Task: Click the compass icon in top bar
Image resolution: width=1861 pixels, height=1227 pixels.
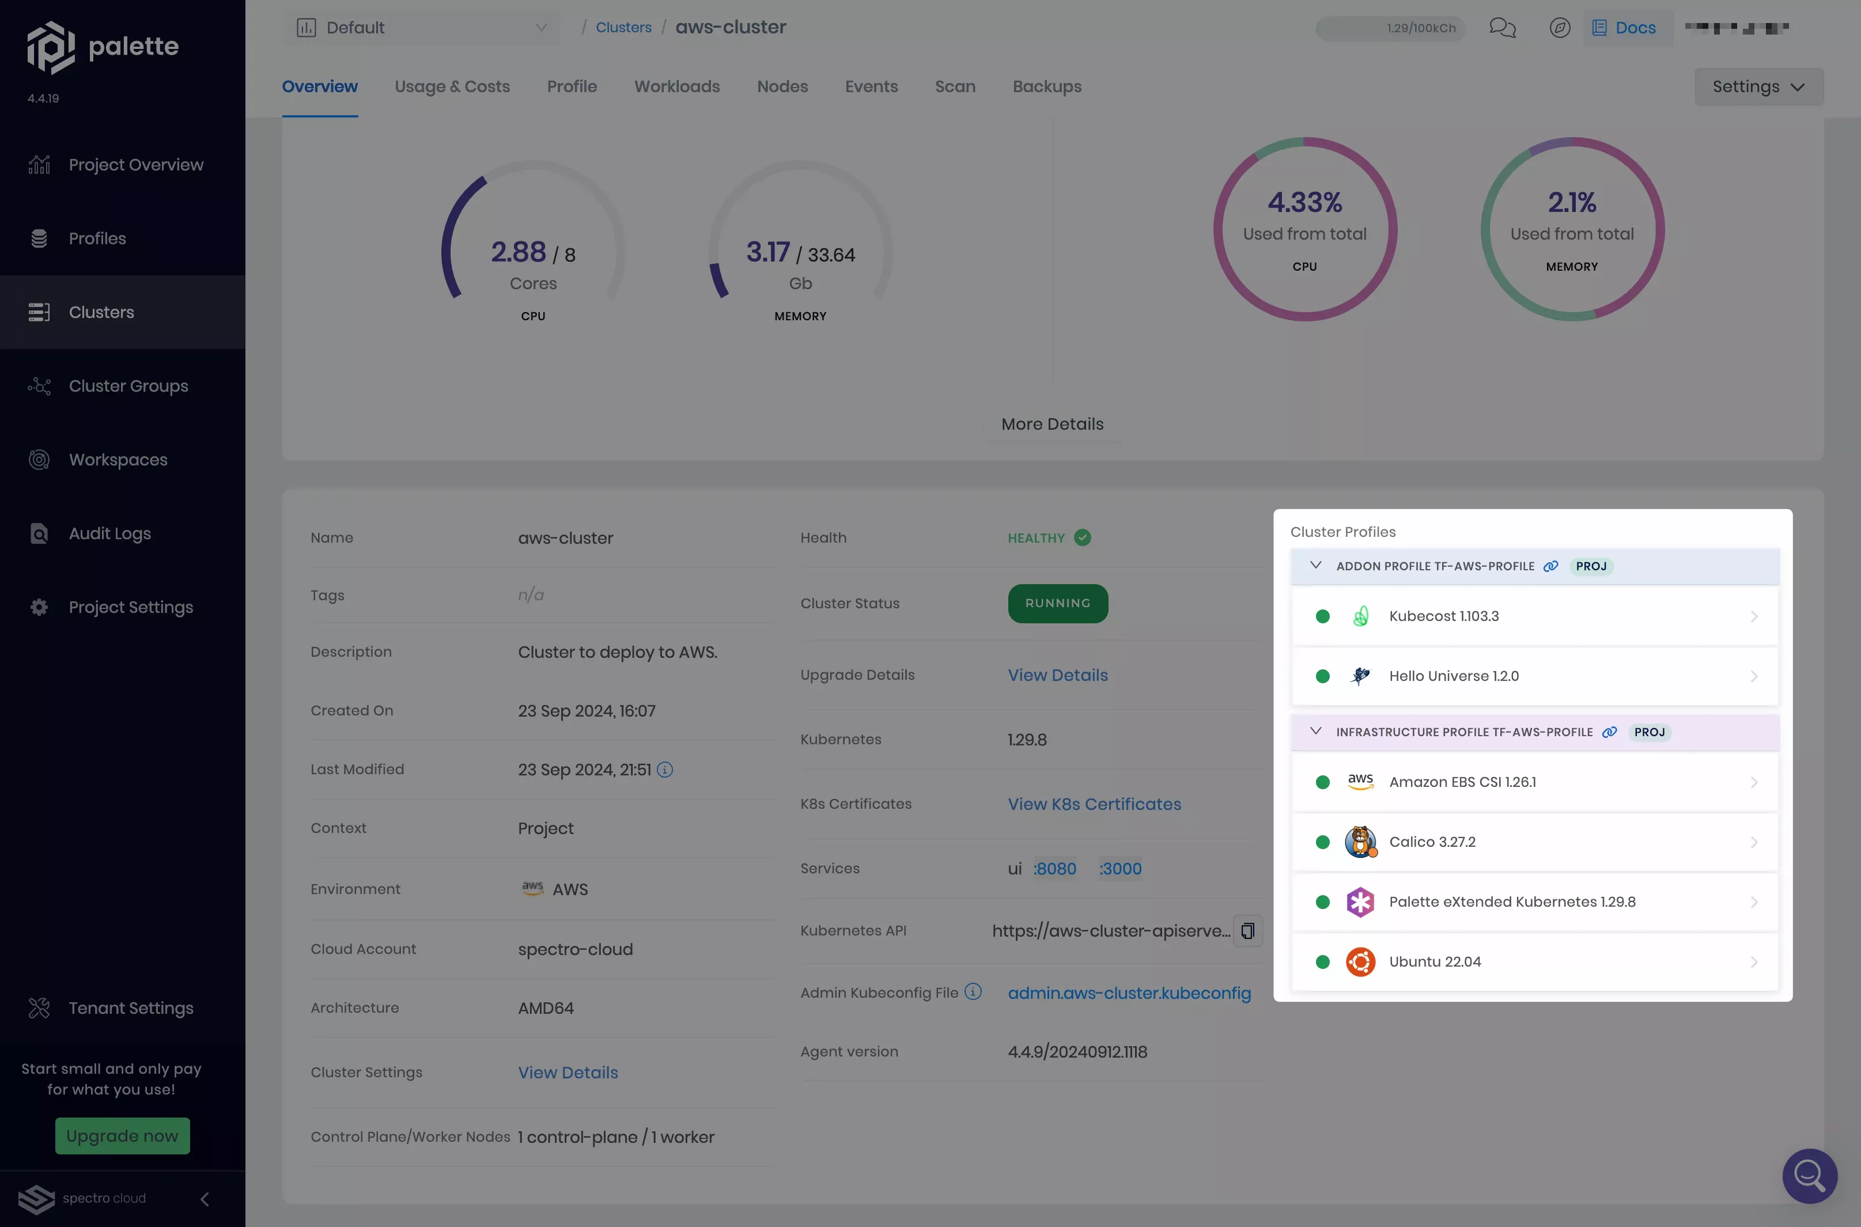Action: point(1559,28)
